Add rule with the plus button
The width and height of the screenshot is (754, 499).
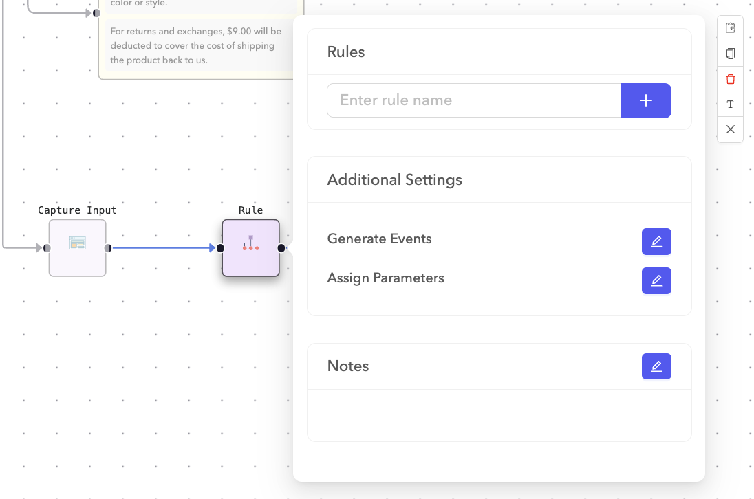tap(645, 100)
